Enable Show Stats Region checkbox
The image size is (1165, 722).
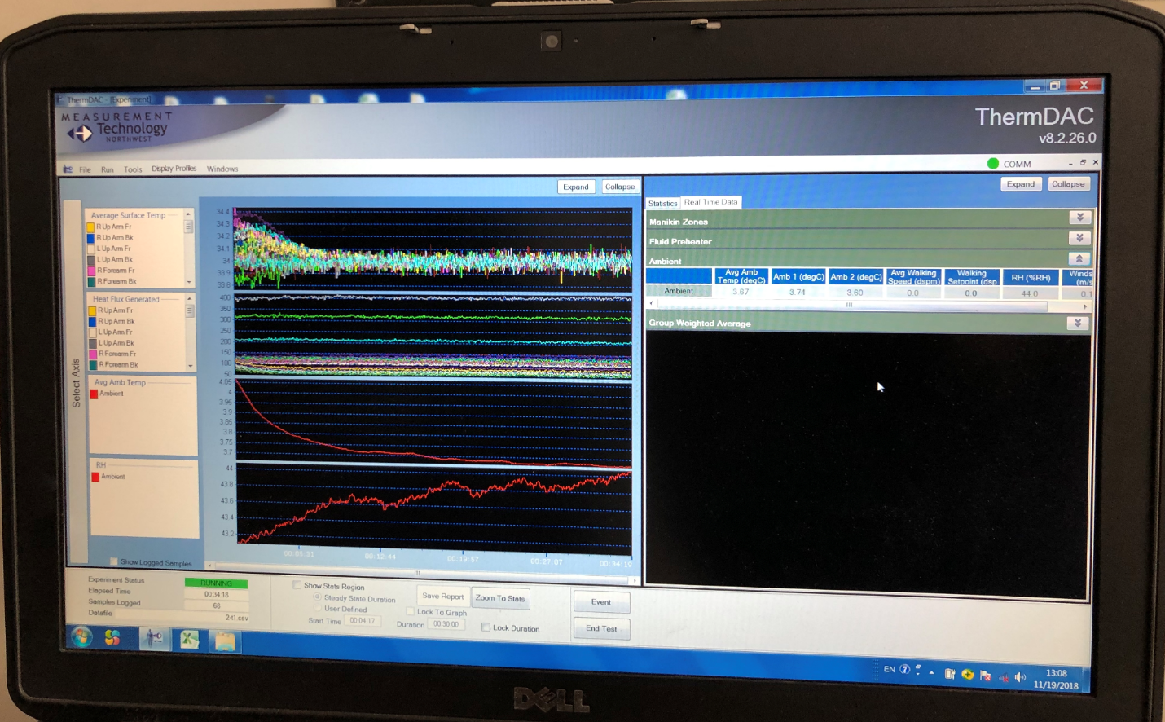tap(297, 585)
